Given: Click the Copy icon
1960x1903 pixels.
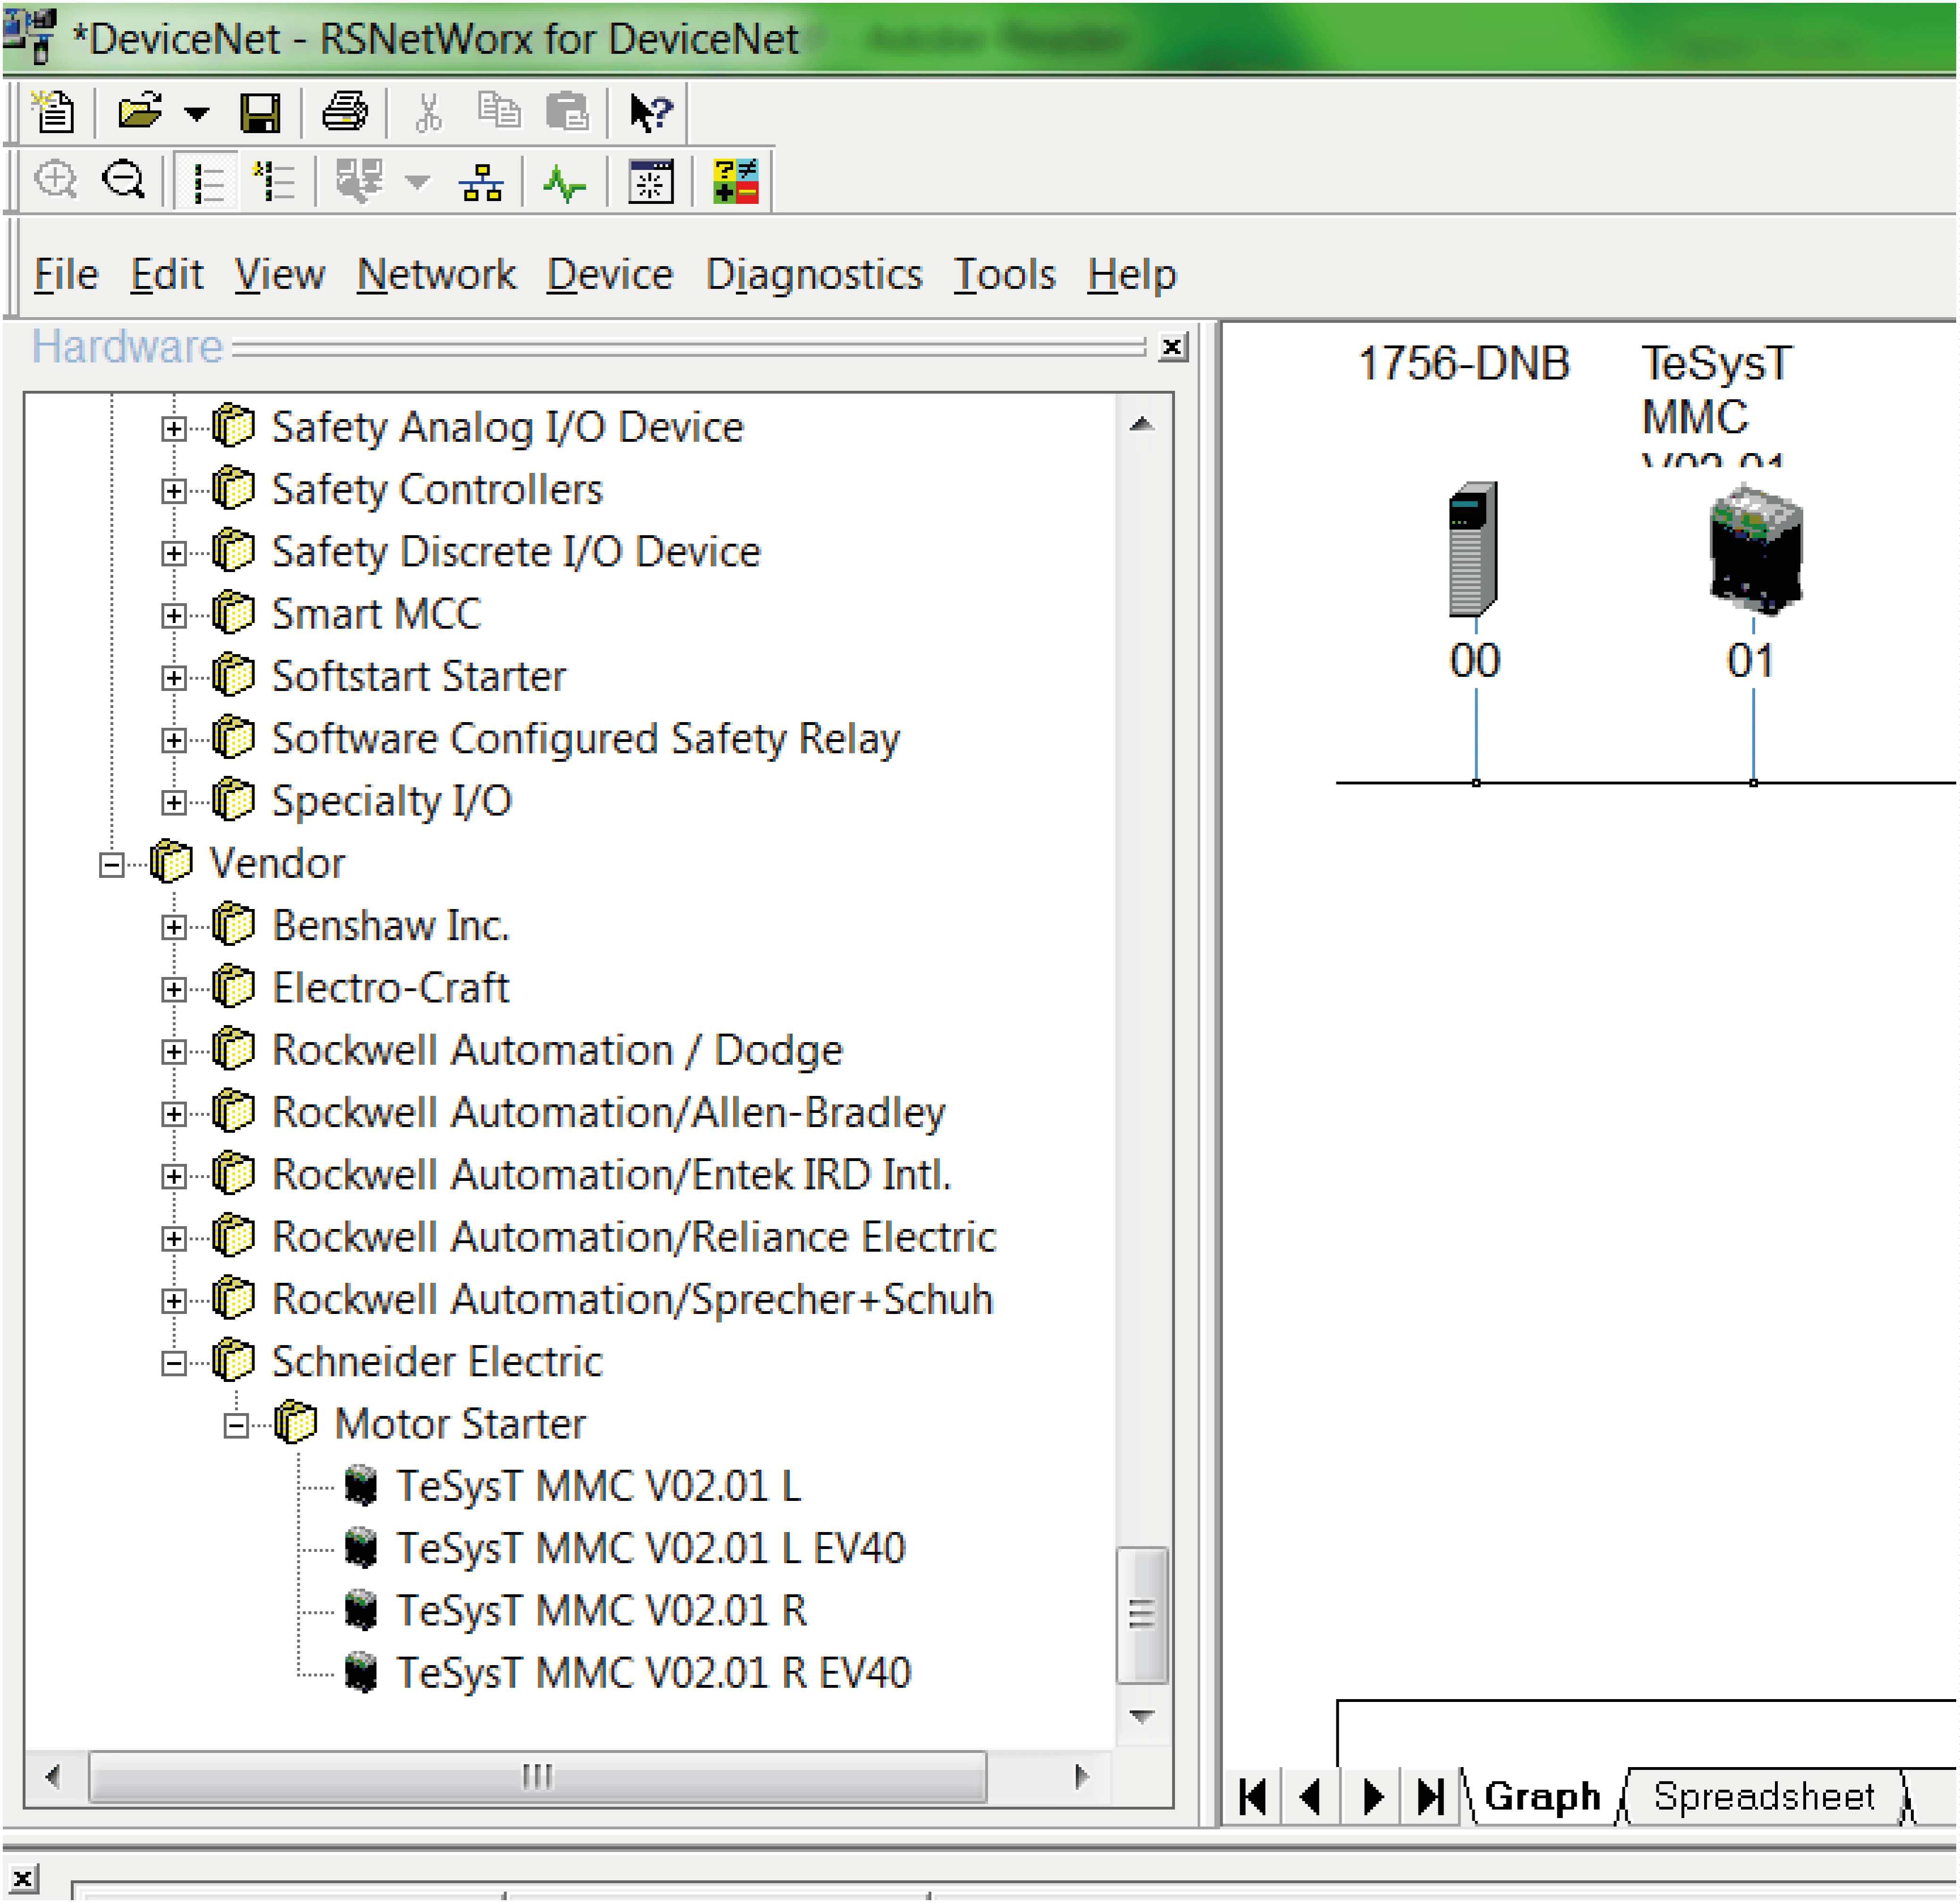Looking at the screenshot, I should coord(499,110).
